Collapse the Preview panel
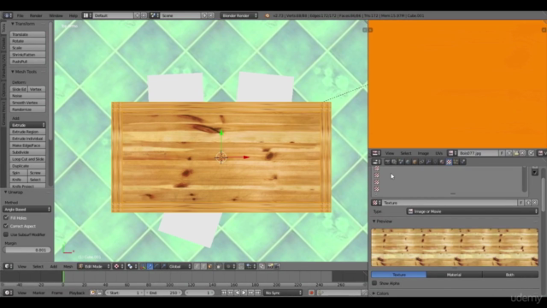The image size is (547, 308). coord(382,222)
